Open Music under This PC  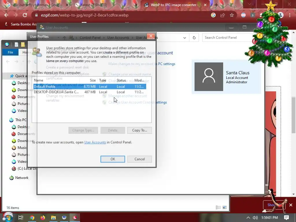point(19,148)
